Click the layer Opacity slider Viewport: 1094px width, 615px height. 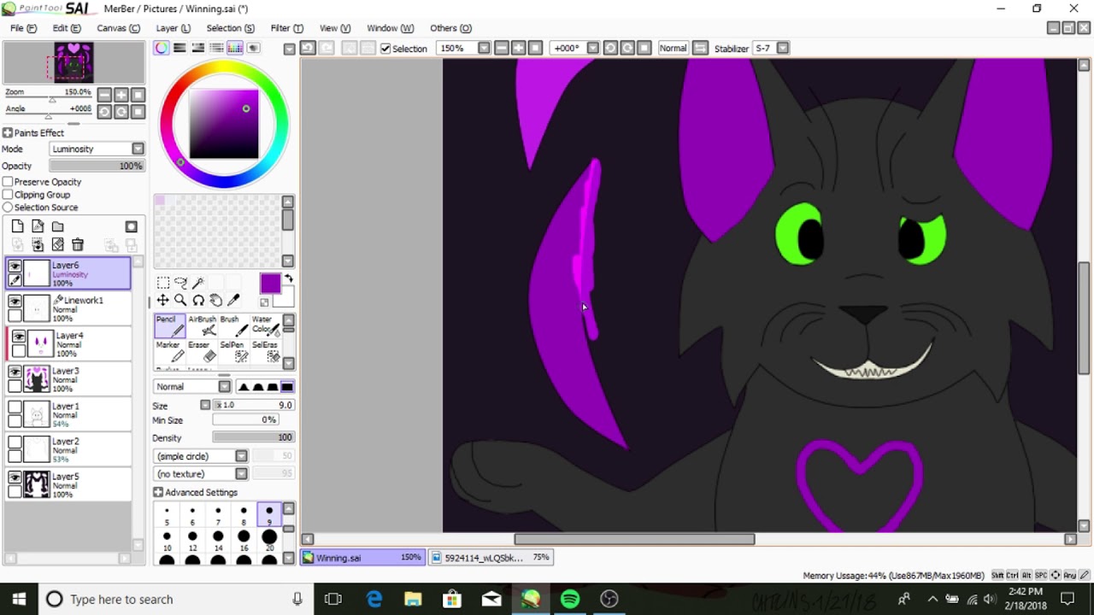tap(97, 166)
